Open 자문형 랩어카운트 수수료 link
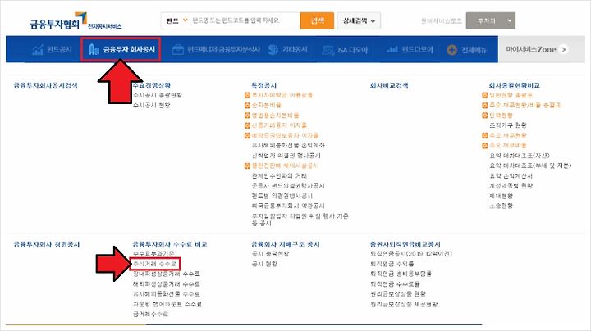Viewport: 591px width, 331px height. [x=167, y=304]
